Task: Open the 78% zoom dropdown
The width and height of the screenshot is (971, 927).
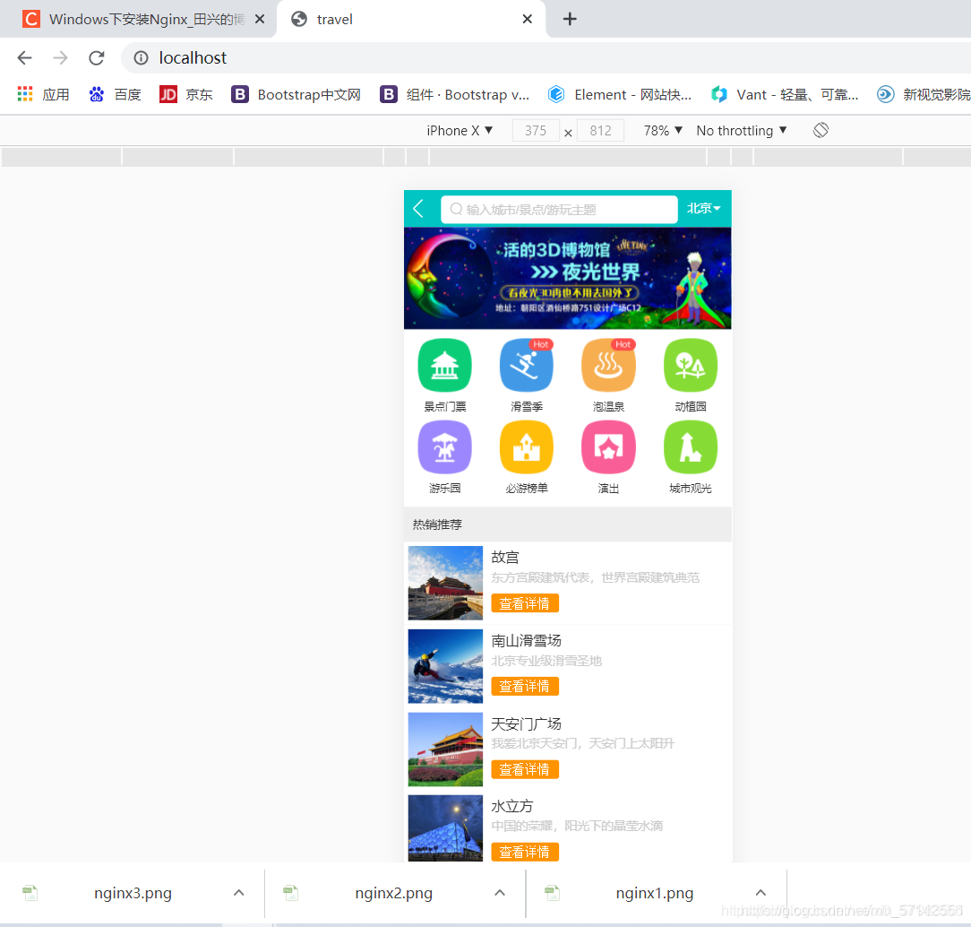Action: (x=663, y=130)
